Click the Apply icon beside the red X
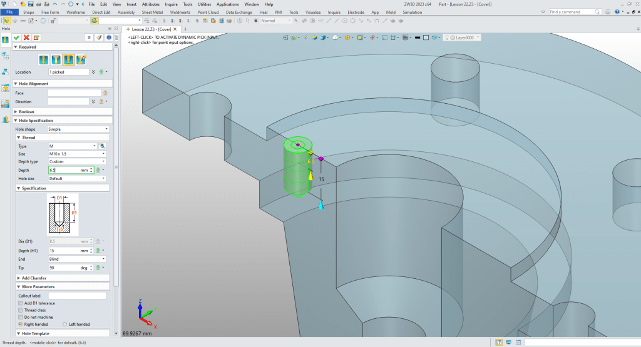The width and height of the screenshot is (641, 347). coord(36,38)
